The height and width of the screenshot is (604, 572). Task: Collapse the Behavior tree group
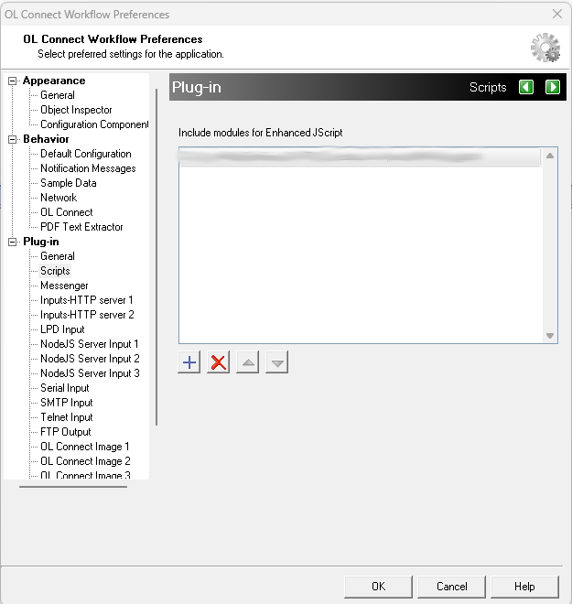(12, 139)
